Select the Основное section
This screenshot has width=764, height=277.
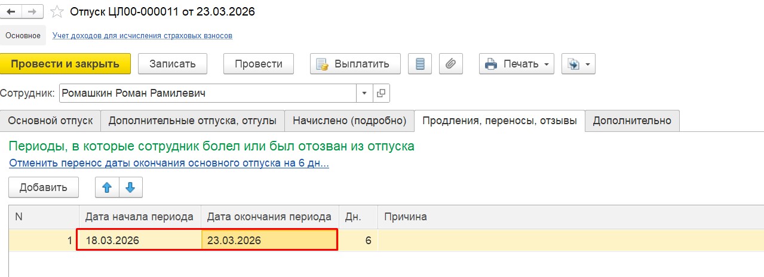tap(23, 35)
